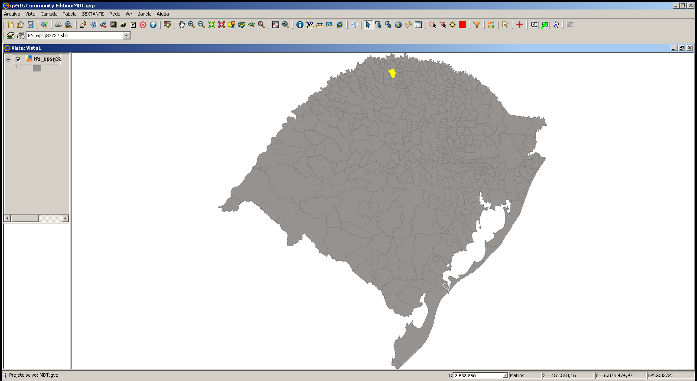The image size is (697, 381).
Task: Click the red square toolbar button
Action: click(462, 25)
